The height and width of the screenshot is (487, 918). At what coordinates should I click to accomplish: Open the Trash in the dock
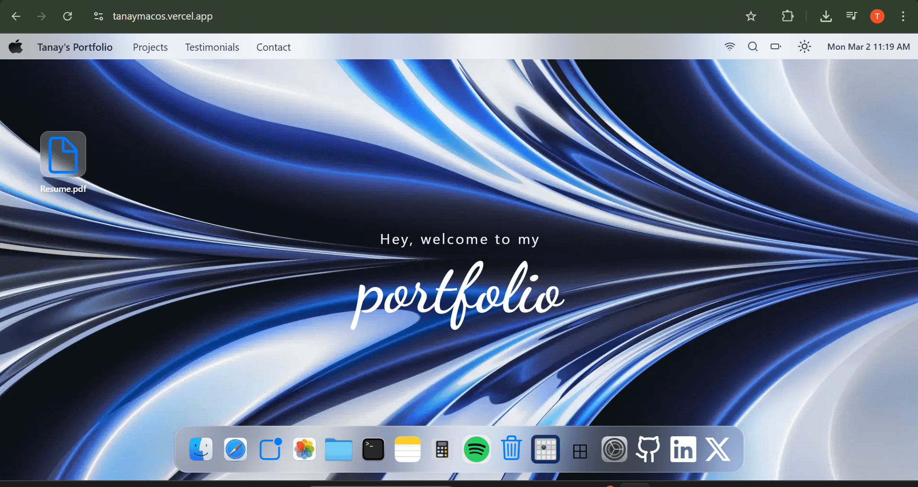pos(512,449)
